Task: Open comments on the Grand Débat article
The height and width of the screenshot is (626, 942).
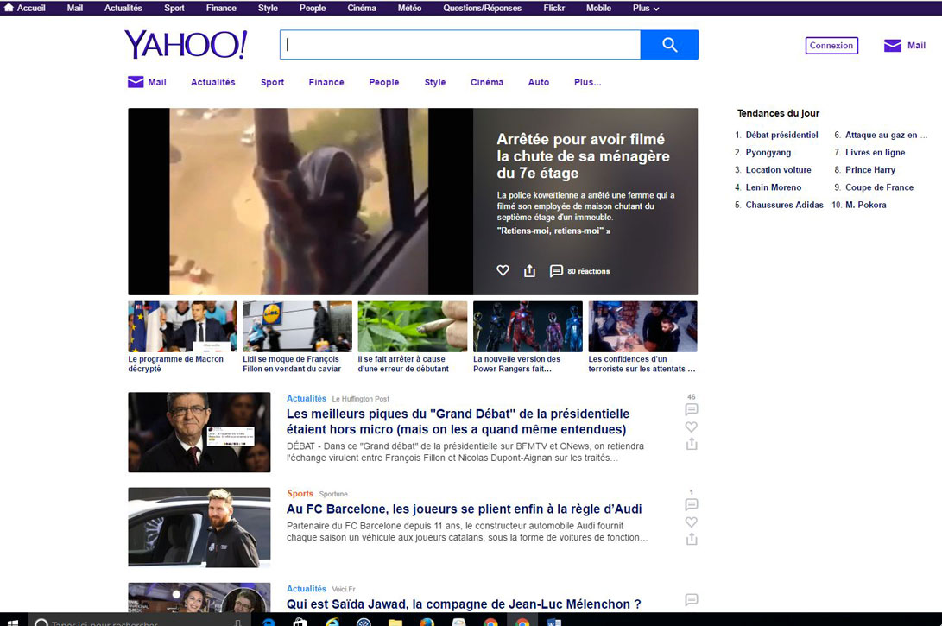Action: (692, 410)
